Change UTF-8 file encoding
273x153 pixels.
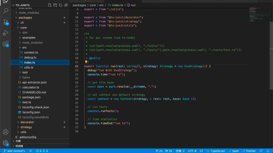click(x=192, y=151)
